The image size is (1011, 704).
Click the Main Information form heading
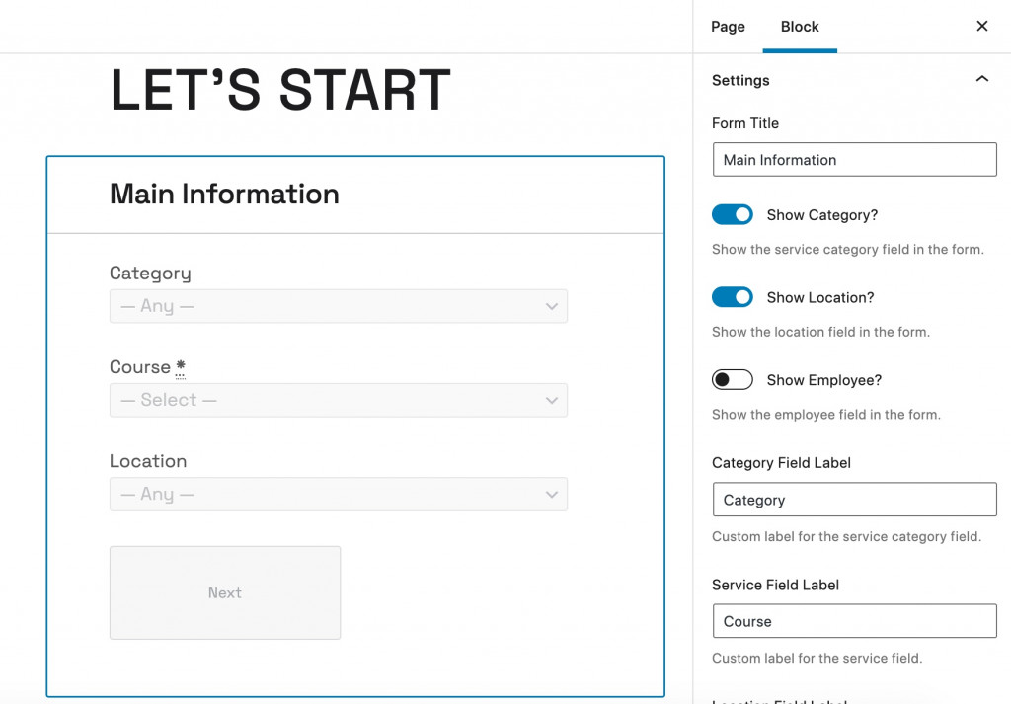coord(224,195)
